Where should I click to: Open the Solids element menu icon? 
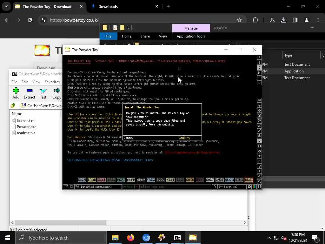click(259, 146)
